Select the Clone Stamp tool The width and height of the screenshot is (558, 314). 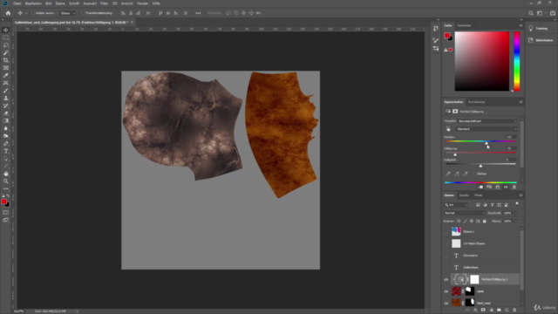point(6,99)
